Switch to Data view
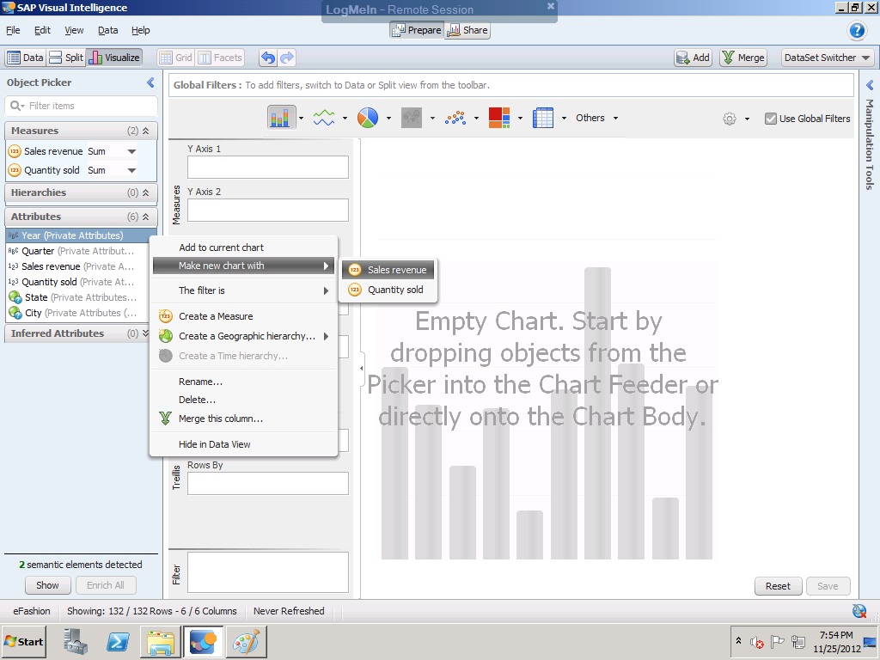The width and height of the screenshot is (880, 660). click(x=25, y=58)
